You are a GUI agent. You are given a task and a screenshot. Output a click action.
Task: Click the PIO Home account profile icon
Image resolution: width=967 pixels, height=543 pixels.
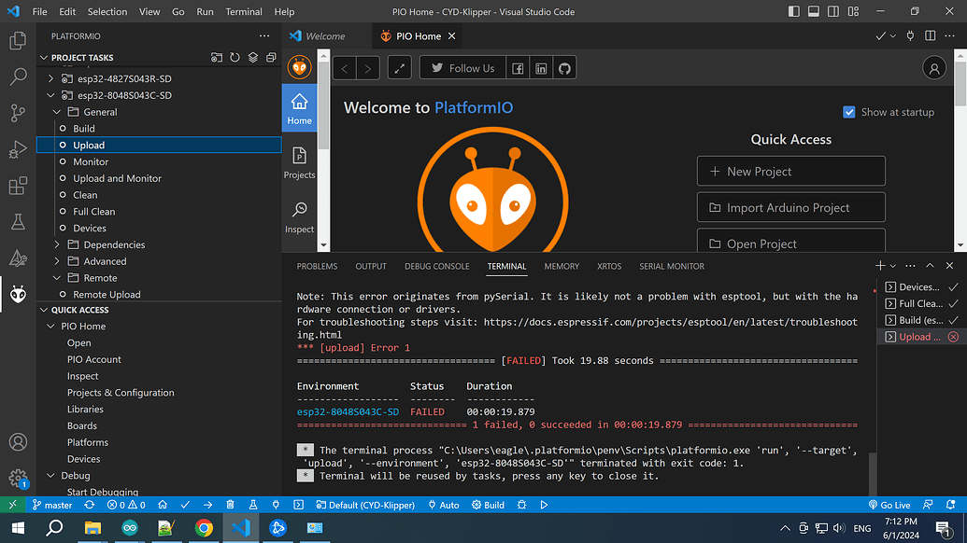933,68
